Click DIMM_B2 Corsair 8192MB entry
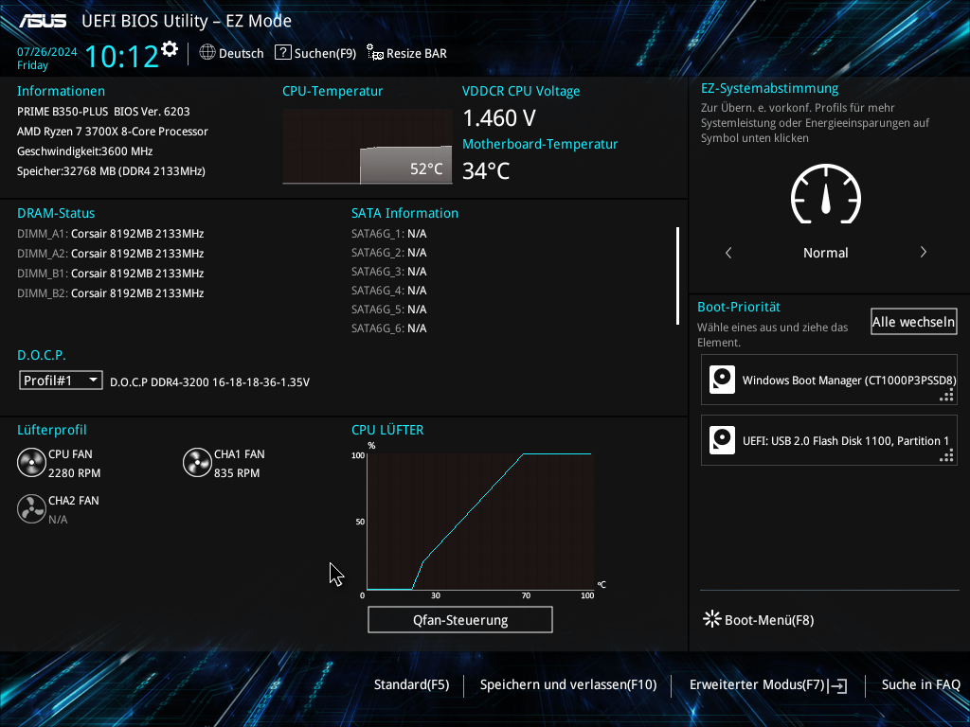This screenshot has height=727, width=970. tap(111, 293)
